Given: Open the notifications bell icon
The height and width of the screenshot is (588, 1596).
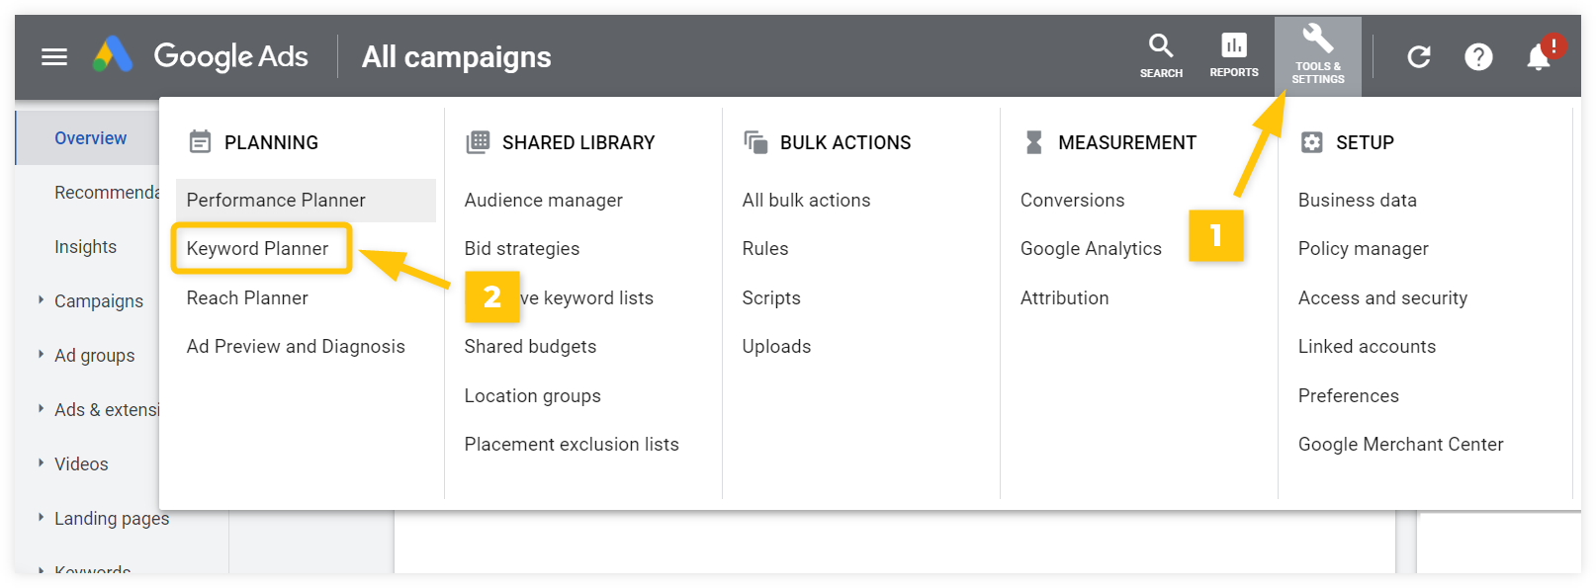Looking at the screenshot, I should click(x=1539, y=57).
